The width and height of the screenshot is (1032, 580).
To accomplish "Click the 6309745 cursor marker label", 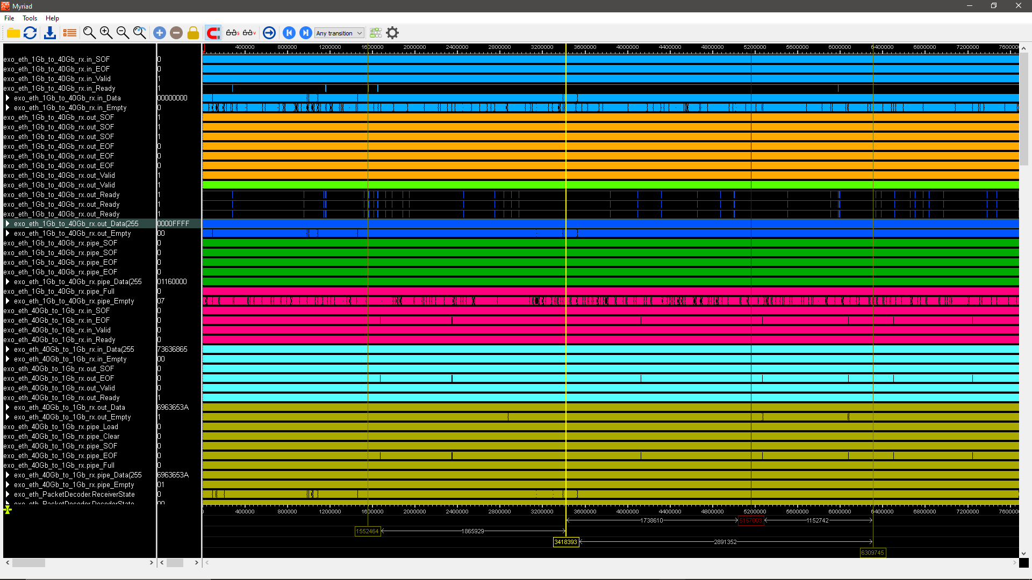I will coord(873,553).
